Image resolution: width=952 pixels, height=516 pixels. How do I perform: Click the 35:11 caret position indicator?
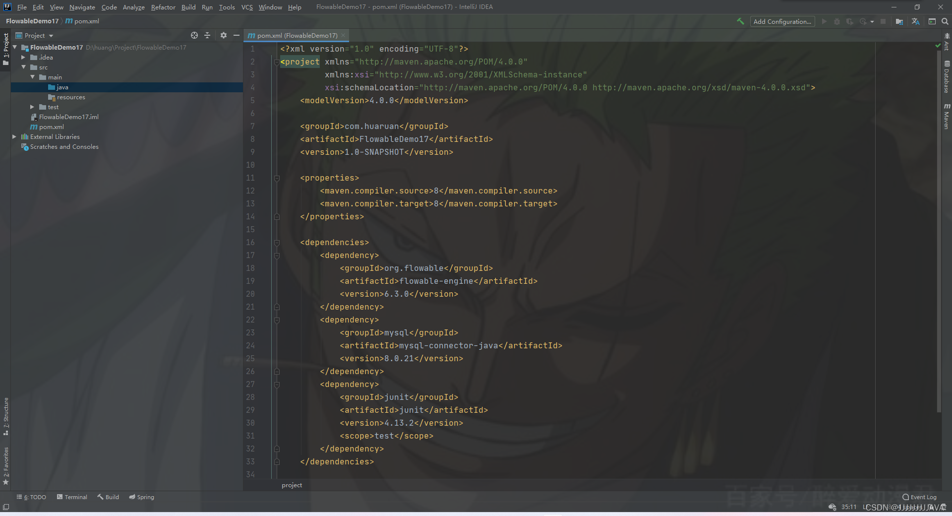[x=849, y=507]
